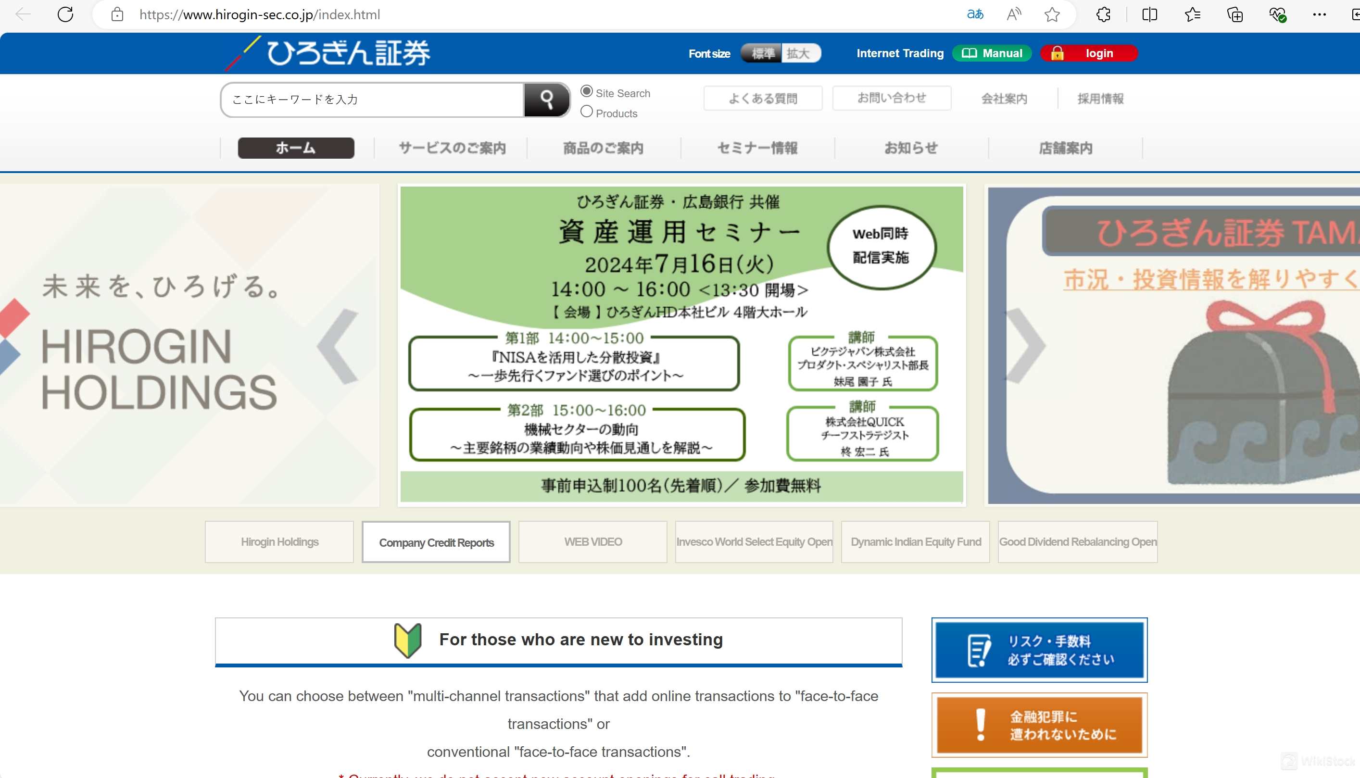Open the site info lock icon

tap(117, 14)
